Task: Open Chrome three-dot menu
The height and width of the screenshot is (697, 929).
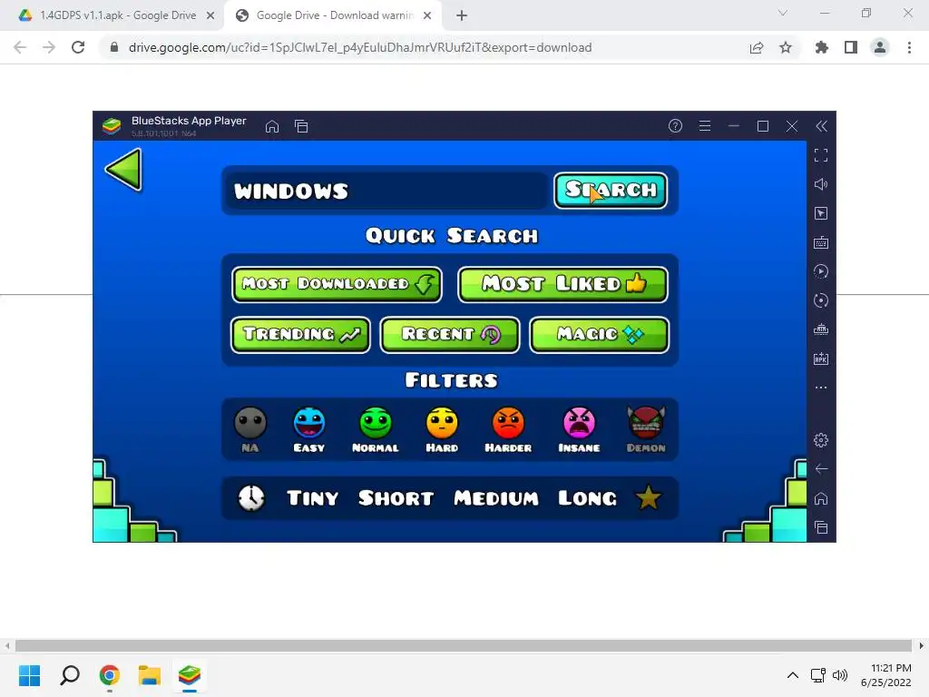Action: point(909,47)
